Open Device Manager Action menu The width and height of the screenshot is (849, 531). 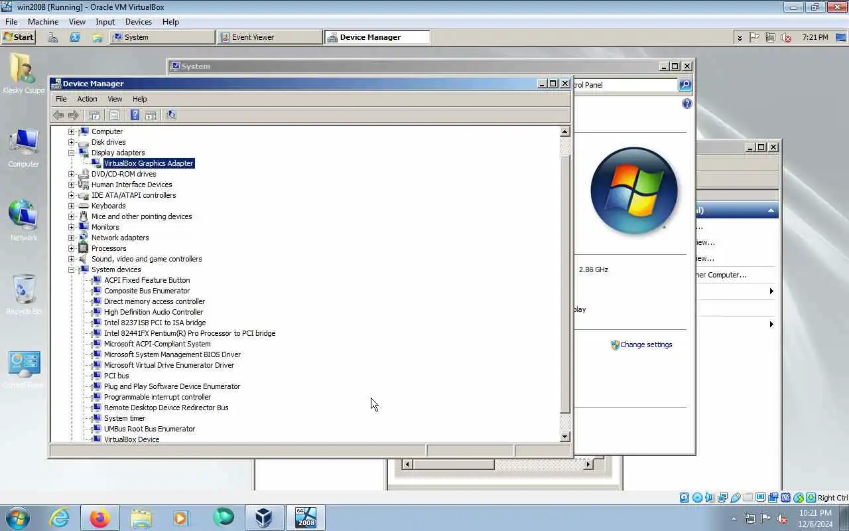(87, 99)
